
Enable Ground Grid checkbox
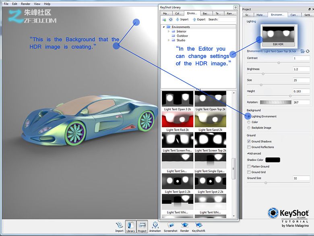point(249,172)
